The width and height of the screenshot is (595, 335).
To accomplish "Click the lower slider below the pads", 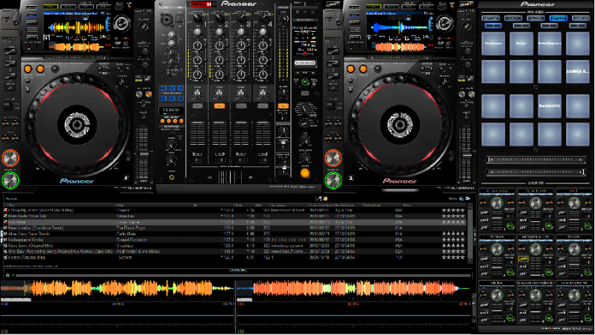I will [535, 172].
